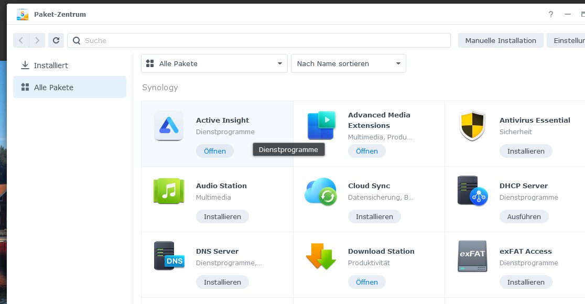Viewport: 585px width, 304px height.
Task: Click the Antivirus Essential shield icon
Action: [x=472, y=125]
